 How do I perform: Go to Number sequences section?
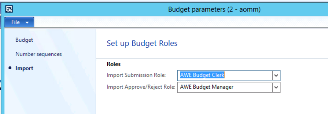click(39, 54)
